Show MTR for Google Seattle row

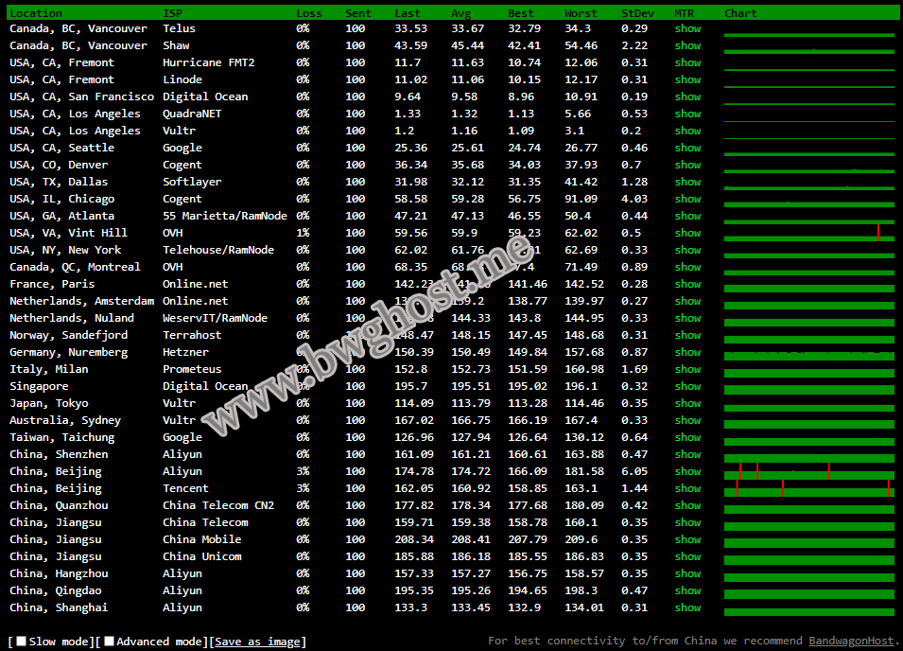[687, 148]
